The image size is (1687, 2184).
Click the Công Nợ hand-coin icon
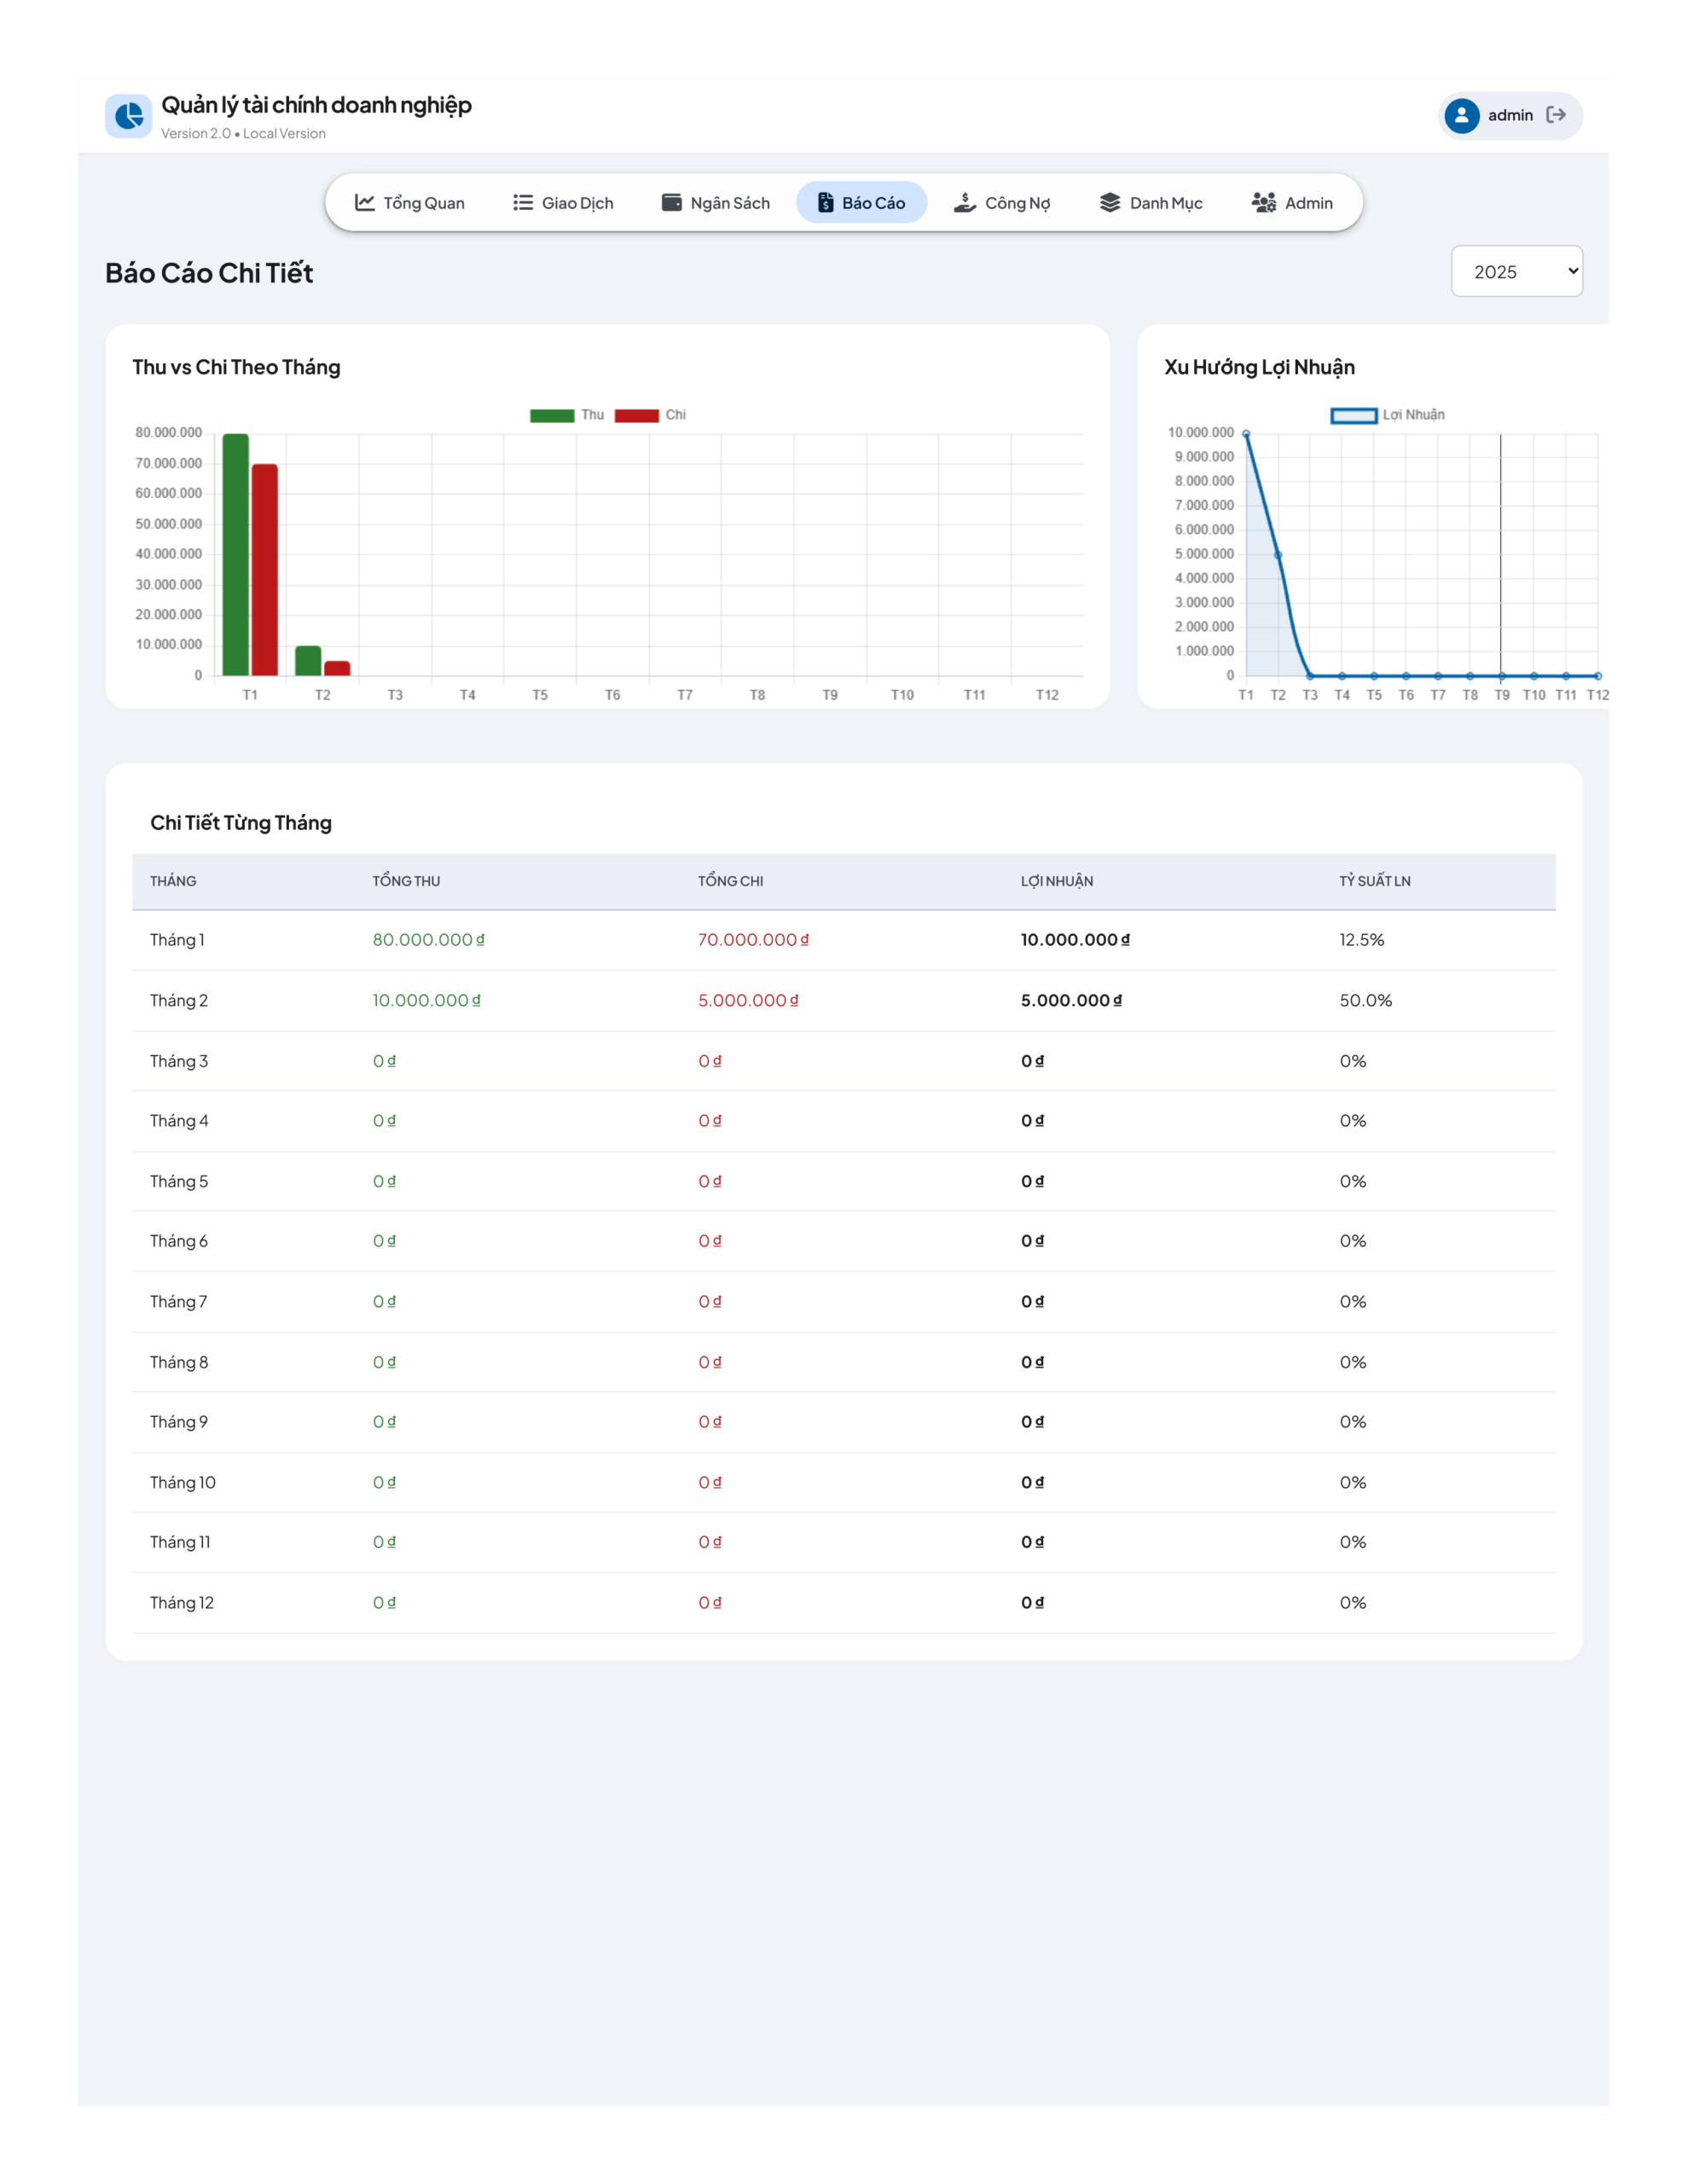tap(964, 203)
